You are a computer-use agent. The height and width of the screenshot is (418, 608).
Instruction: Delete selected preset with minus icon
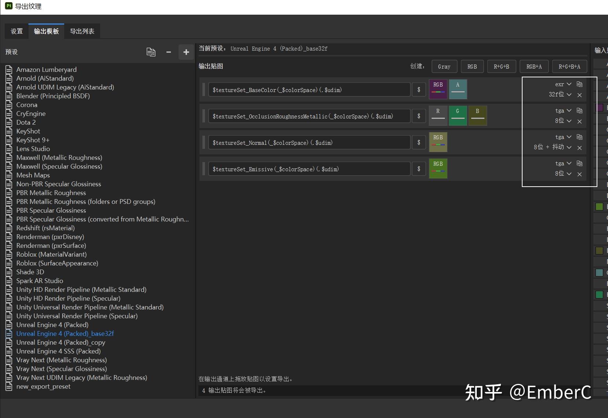tap(169, 52)
